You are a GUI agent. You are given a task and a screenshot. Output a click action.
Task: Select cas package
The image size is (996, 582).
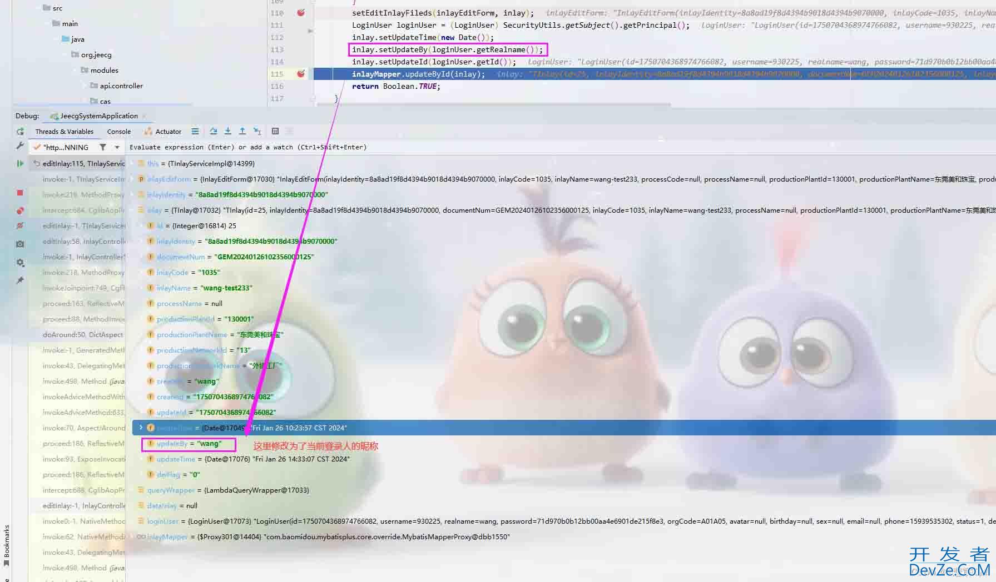pyautogui.click(x=100, y=101)
